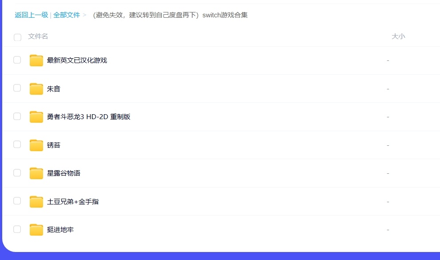Sort by 文件名 column header
This screenshot has height=260, width=440.
[38, 36]
